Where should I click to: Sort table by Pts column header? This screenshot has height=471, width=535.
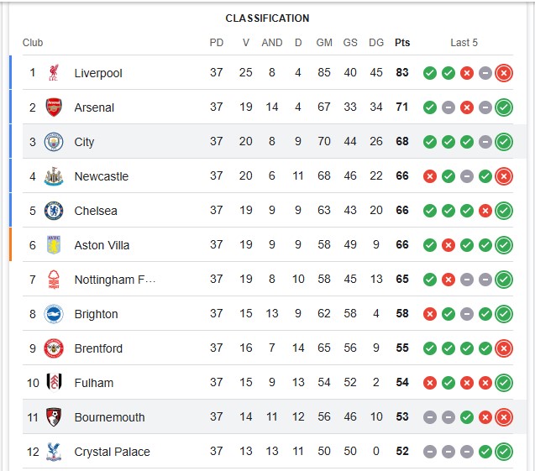[x=402, y=43]
